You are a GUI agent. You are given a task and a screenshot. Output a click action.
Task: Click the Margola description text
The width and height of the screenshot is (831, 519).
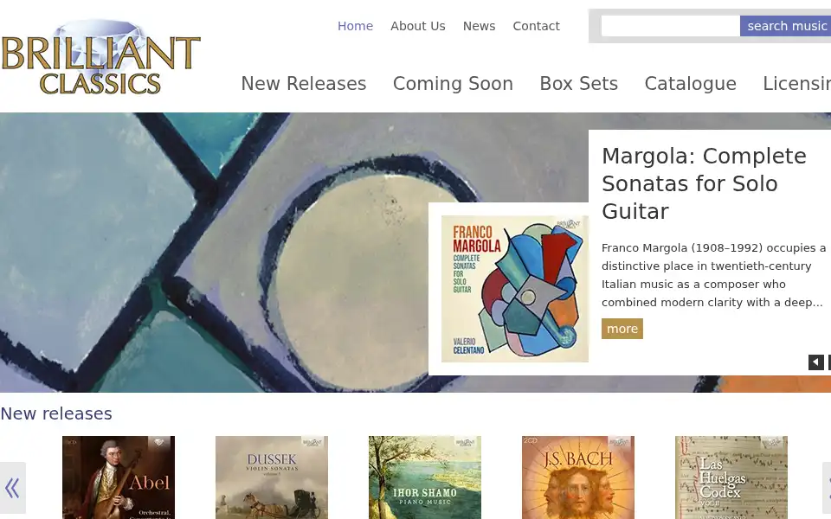point(713,275)
